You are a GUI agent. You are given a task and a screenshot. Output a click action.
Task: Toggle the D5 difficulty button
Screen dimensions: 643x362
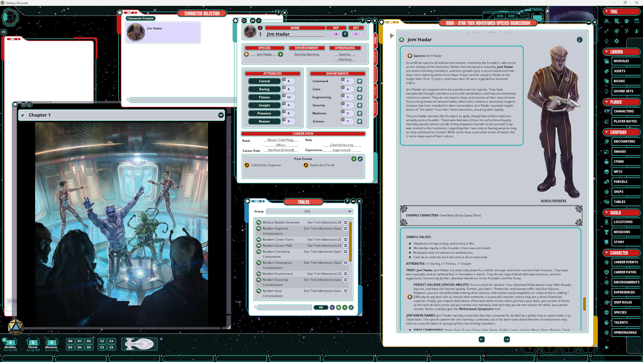click(x=89, y=347)
